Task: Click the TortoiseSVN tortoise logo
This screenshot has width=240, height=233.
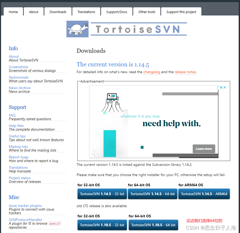Action: [x=77, y=29]
